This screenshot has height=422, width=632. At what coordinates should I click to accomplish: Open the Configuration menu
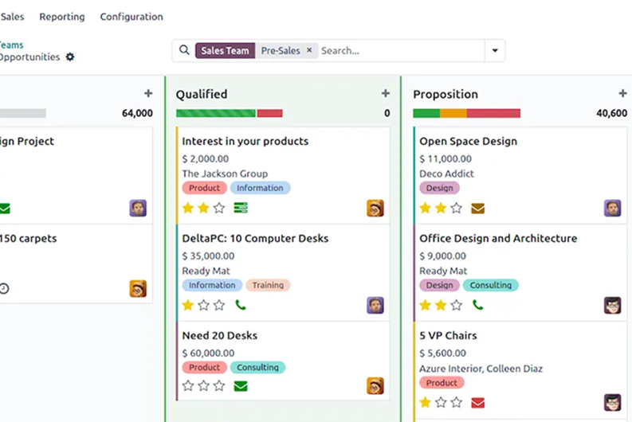pos(132,17)
